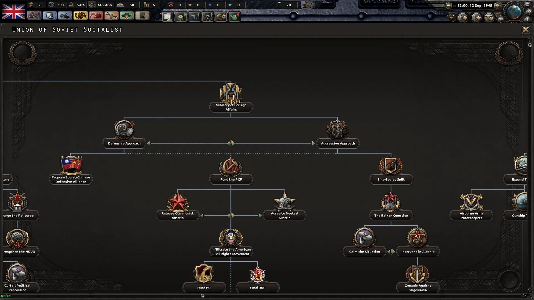Click the vertical scrollbar handle at top right
Screen dimensions: 534x300
pyautogui.click(x=530, y=45)
